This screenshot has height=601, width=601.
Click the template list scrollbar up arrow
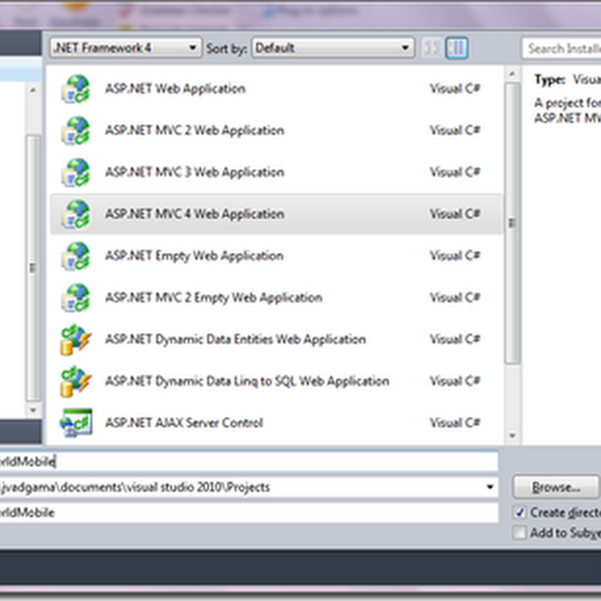pos(512,74)
